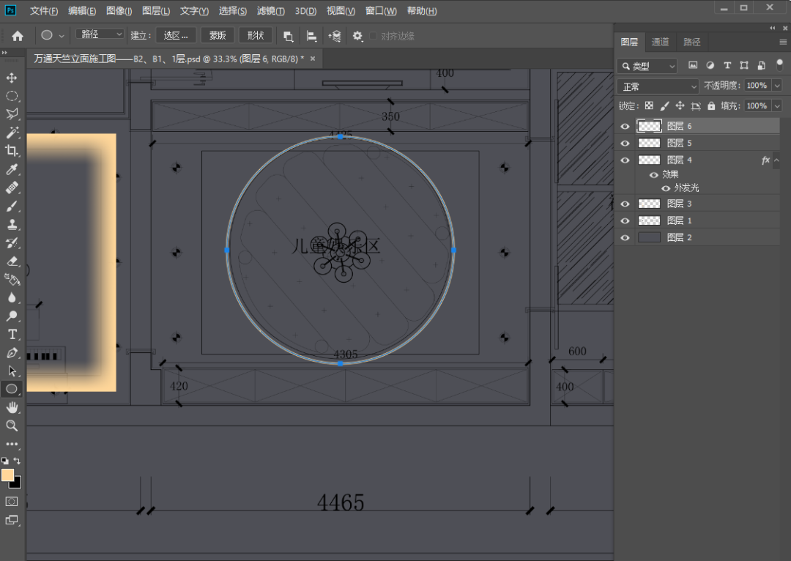Image resolution: width=791 pixels, height=561 pixels.
Task: Click the 选区 button
Action: [177, 35]
